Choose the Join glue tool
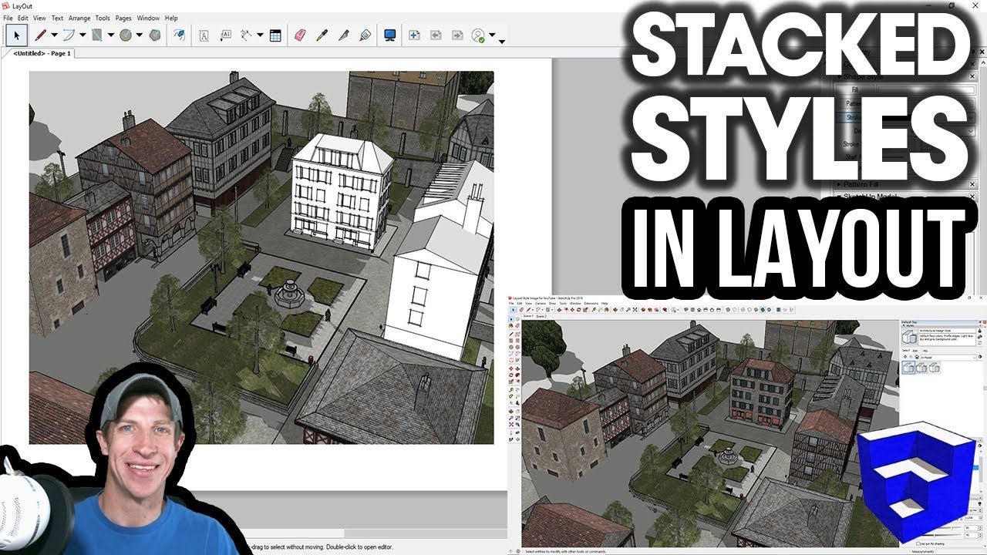Viewport: 987px width, 555px height. (365, 35)
